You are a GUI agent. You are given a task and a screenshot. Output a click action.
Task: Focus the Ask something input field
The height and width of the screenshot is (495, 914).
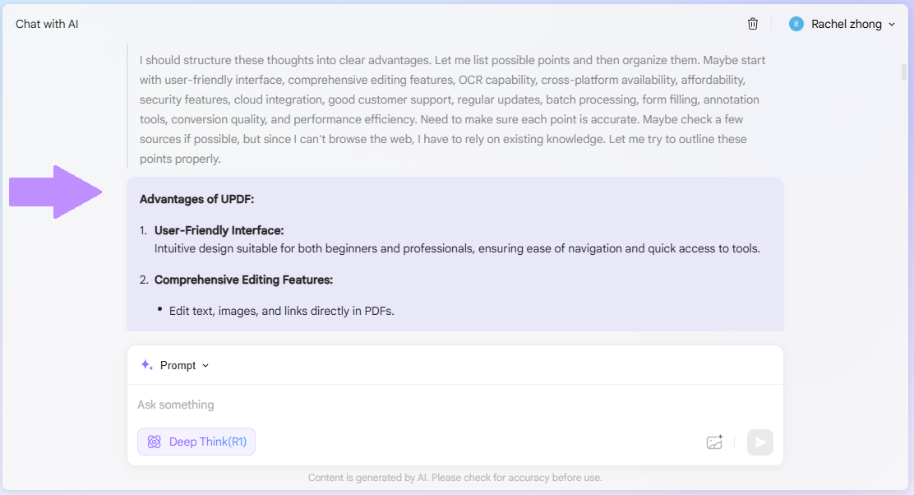point(411,405)
